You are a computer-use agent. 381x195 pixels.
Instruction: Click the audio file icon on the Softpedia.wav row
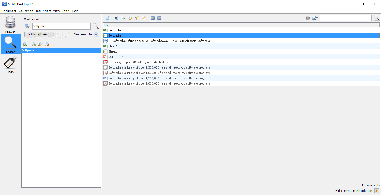coord(105,41)
